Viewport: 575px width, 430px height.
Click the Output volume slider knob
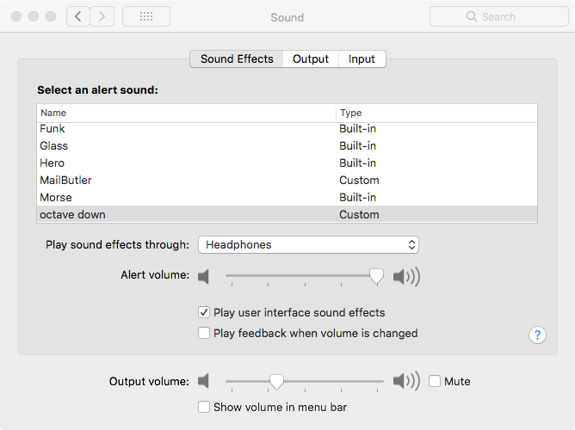click(x=276, y=382)
